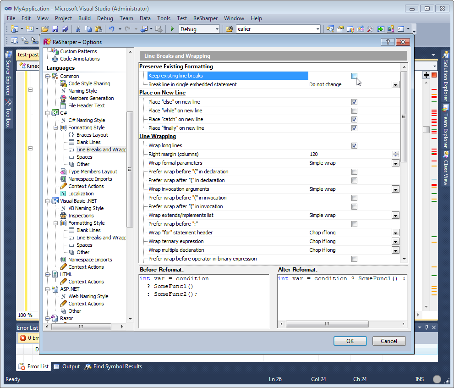
Task: Click the Paste clipboard icon
Action: click(98, 29)
